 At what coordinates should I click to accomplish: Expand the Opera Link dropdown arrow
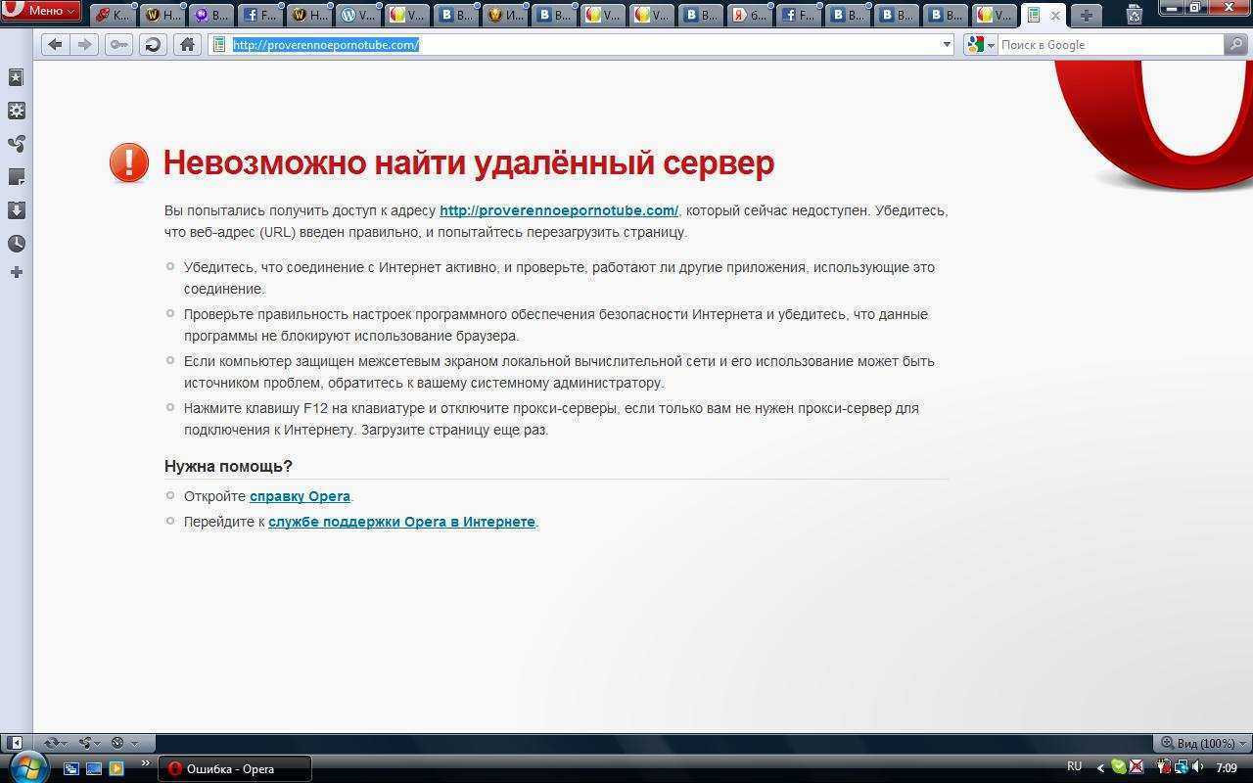(x=65, y=744)
